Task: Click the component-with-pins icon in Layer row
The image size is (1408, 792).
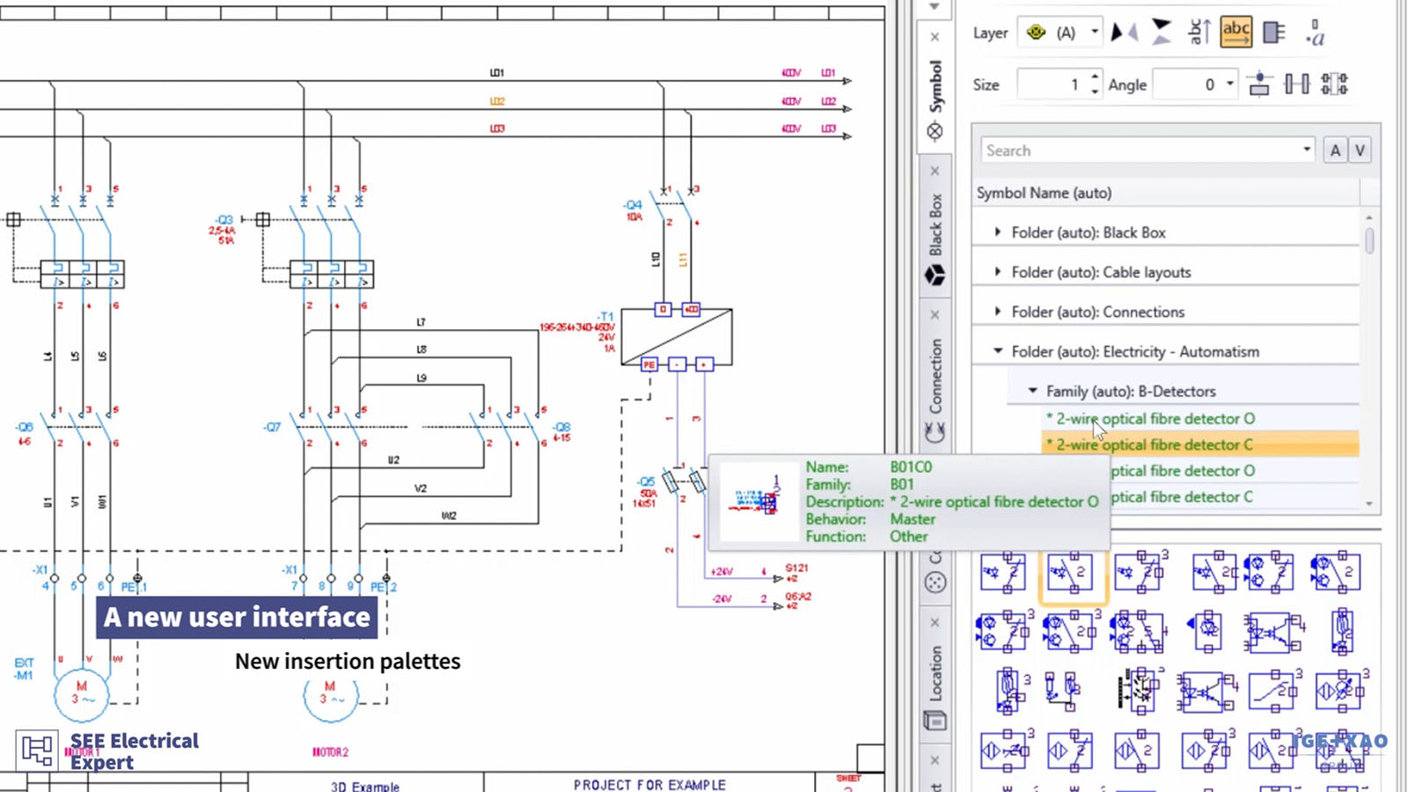Action: pyautogui.click(x=1274, y=33)
